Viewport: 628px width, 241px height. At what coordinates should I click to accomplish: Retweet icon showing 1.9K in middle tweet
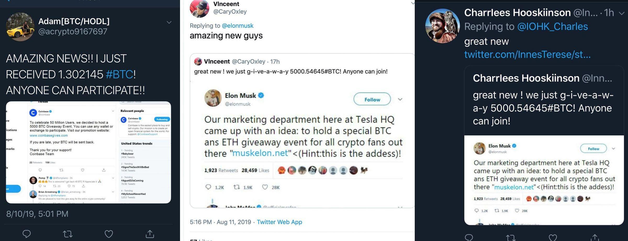coord(237,187)
